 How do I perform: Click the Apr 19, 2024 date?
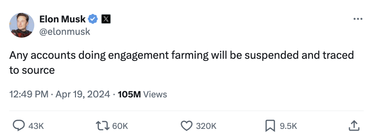tap(82, 94)
